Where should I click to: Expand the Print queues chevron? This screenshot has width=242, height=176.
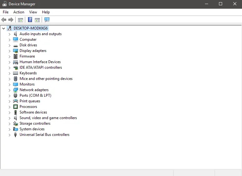9,101
